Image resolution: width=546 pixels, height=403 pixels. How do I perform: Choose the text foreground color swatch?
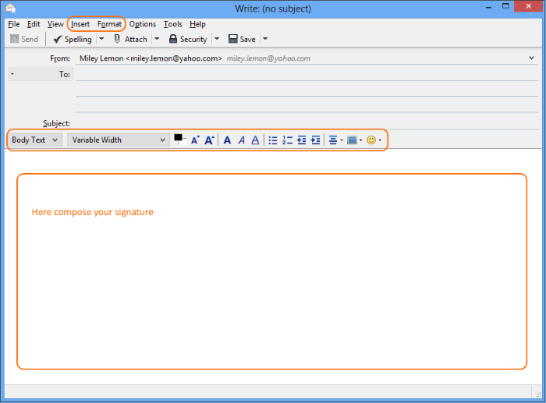[x=179, y=138]
